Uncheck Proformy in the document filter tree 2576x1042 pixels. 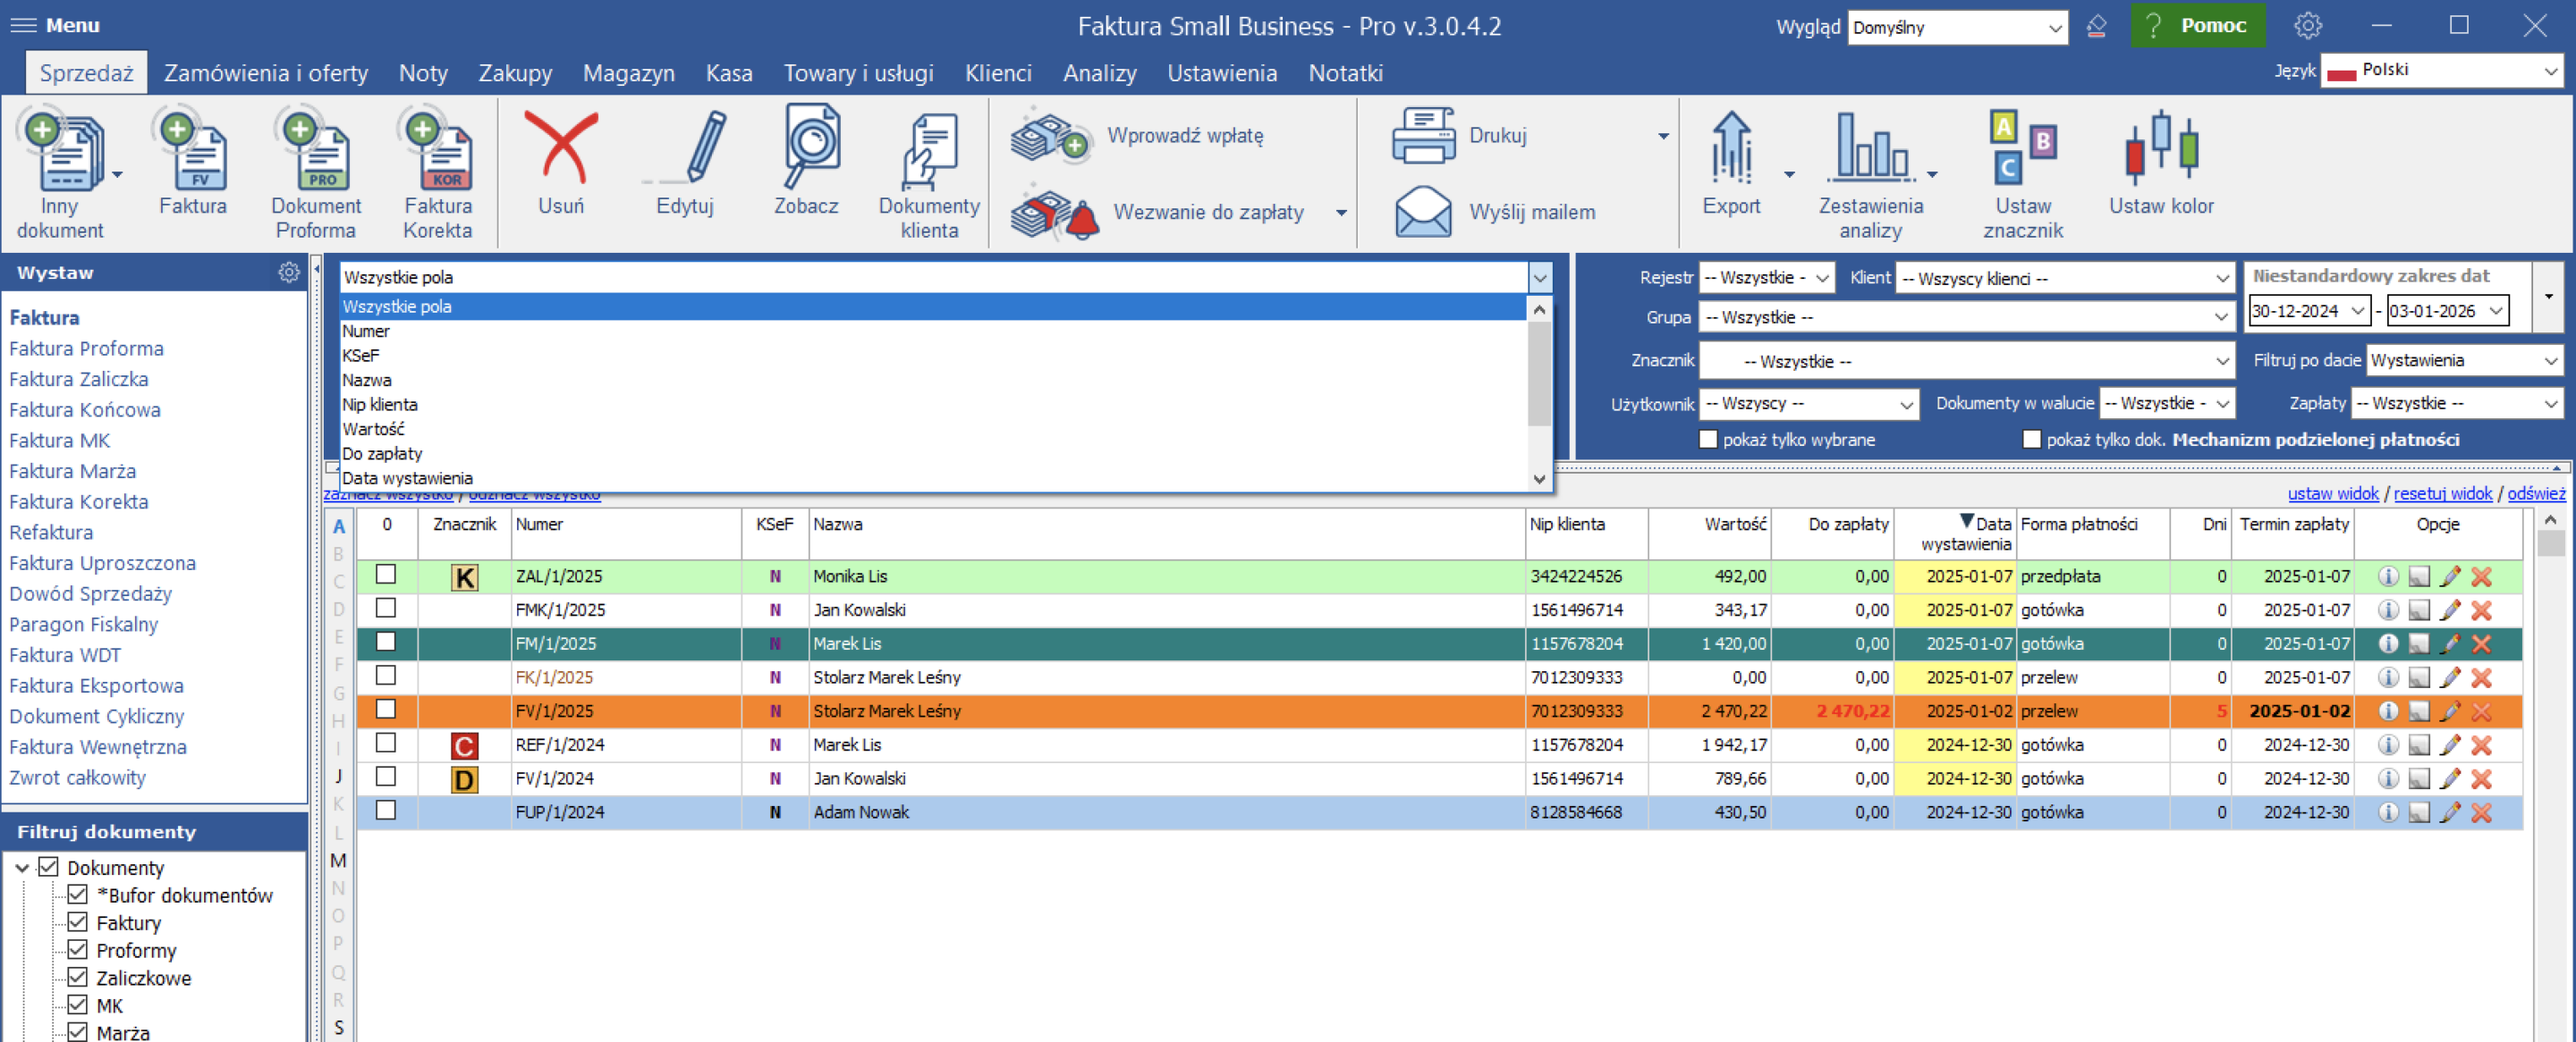(x=78, y=949)
